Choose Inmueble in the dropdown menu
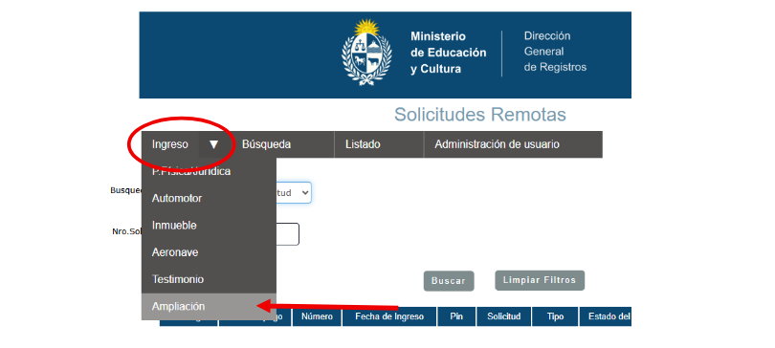775x348 pixels. tap(209, 226)
